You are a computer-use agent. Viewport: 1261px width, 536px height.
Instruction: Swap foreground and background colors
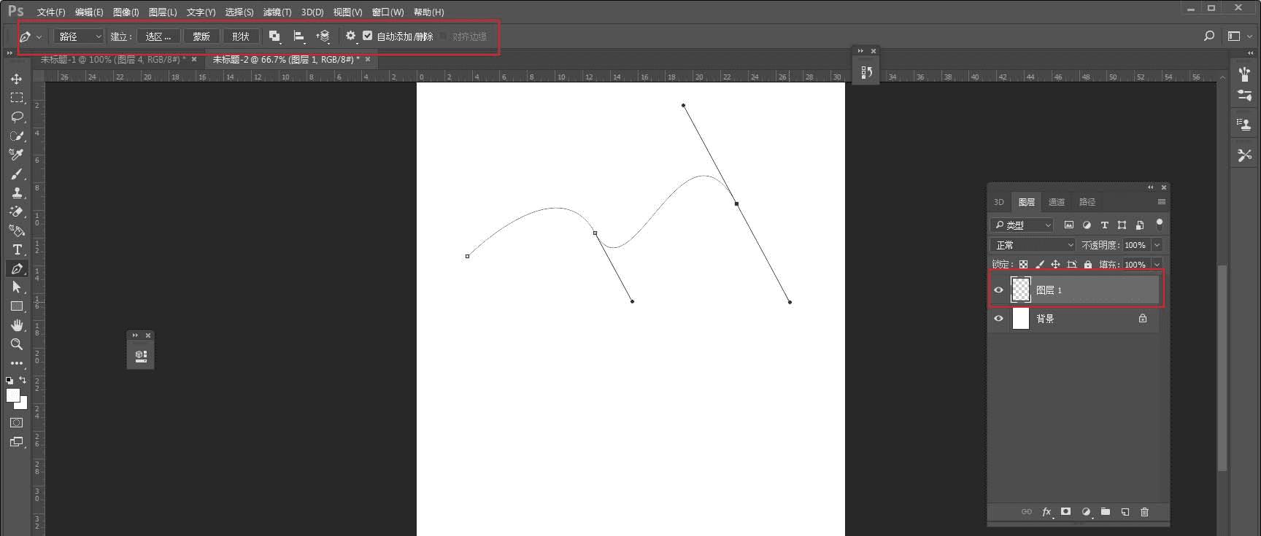[x=23, y=380]
